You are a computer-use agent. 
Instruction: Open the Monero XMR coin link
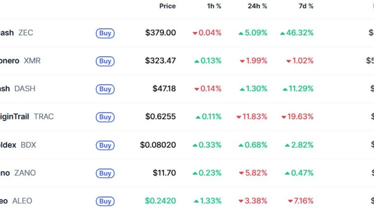(20, 61)
